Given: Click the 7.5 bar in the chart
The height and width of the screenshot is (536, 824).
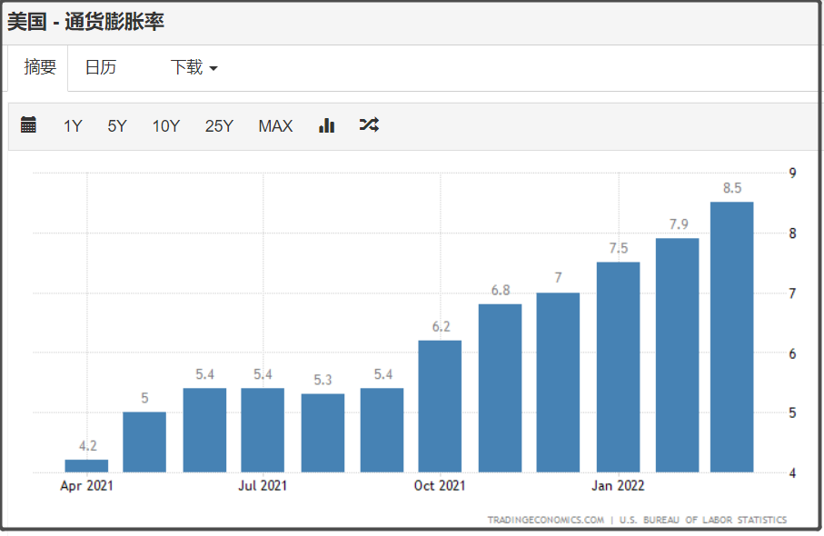Looking at the screenshot, I should point(618,367).
